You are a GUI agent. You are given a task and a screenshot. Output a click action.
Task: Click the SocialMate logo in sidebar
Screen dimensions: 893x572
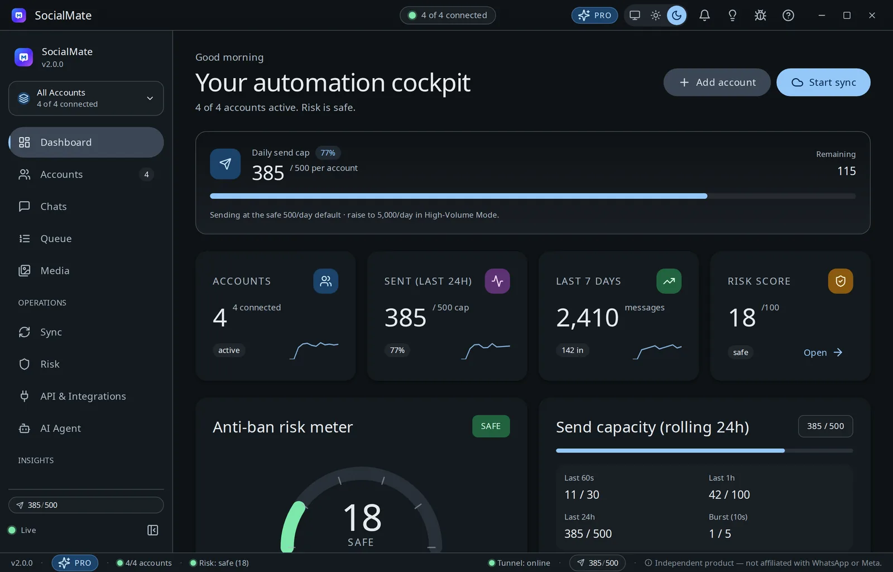(x=23, y=57)
